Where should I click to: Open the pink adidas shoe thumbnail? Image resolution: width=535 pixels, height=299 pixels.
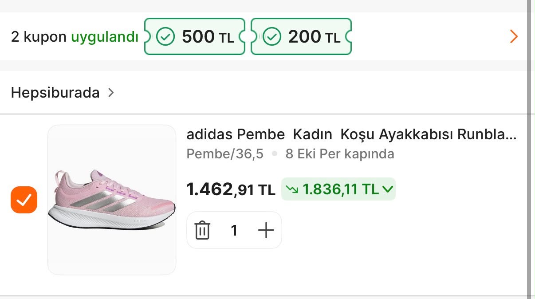(x=112, y=200)
